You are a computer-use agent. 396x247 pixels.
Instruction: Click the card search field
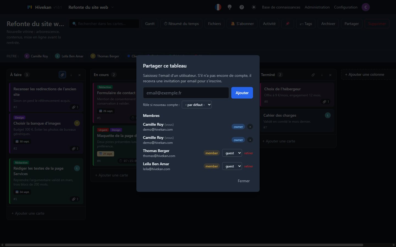(x=104, y=24)
